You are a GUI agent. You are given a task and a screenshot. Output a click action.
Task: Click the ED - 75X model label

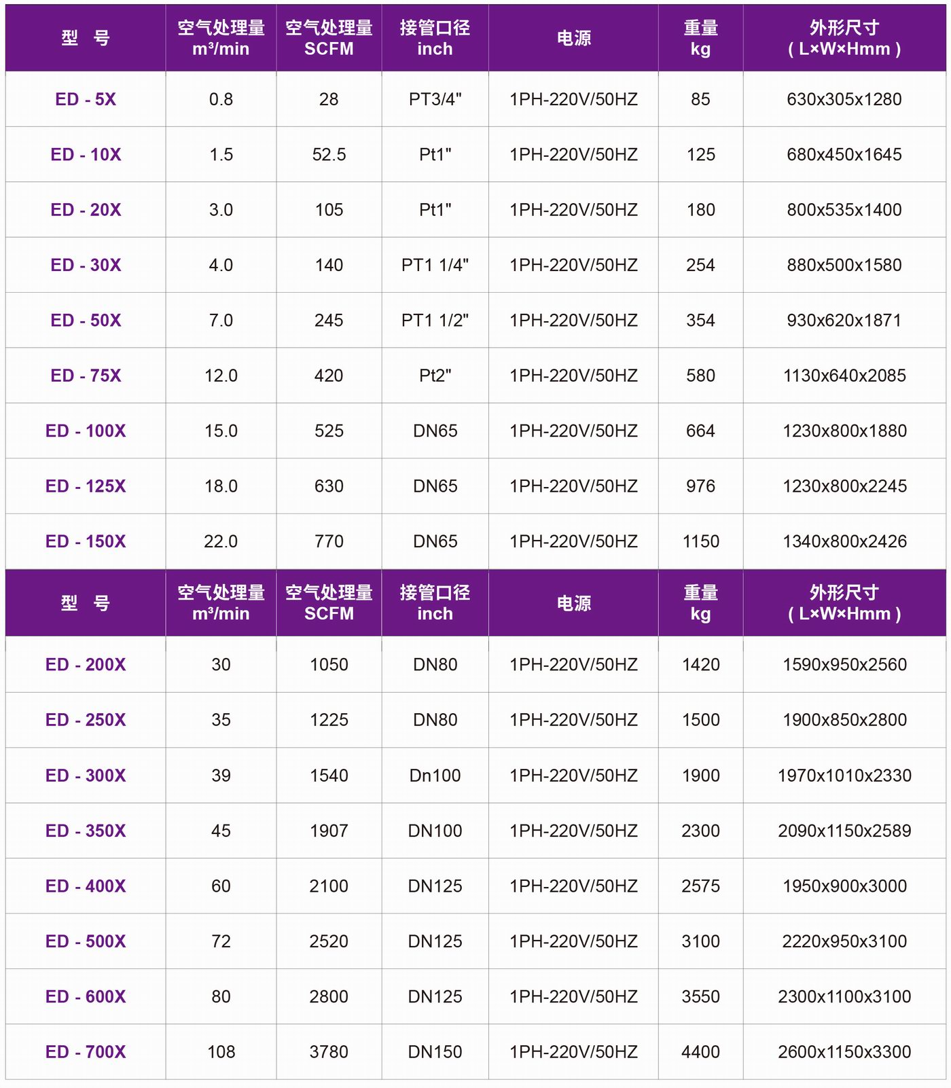point(86,376)
